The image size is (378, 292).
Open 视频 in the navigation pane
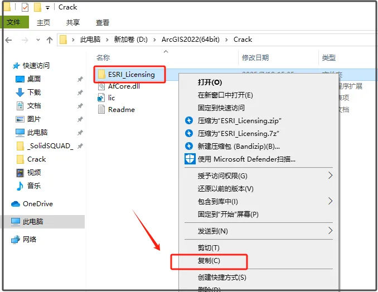coord(34,173)
